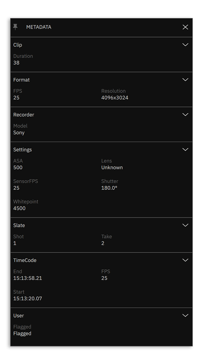Toggle the Flagged value under User
Image resolution: width=203 pixels, height=364 pixels.
[22, 334]
